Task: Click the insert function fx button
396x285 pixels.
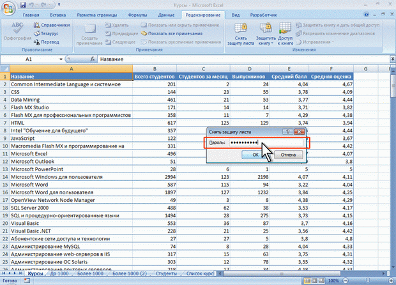Action: tap(93, 59)
